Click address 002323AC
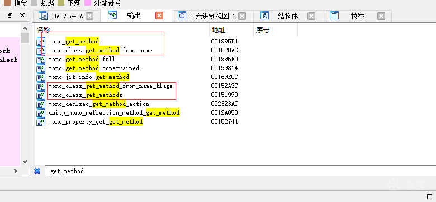This screenshot has height=202, width=436. pos(224,104)
